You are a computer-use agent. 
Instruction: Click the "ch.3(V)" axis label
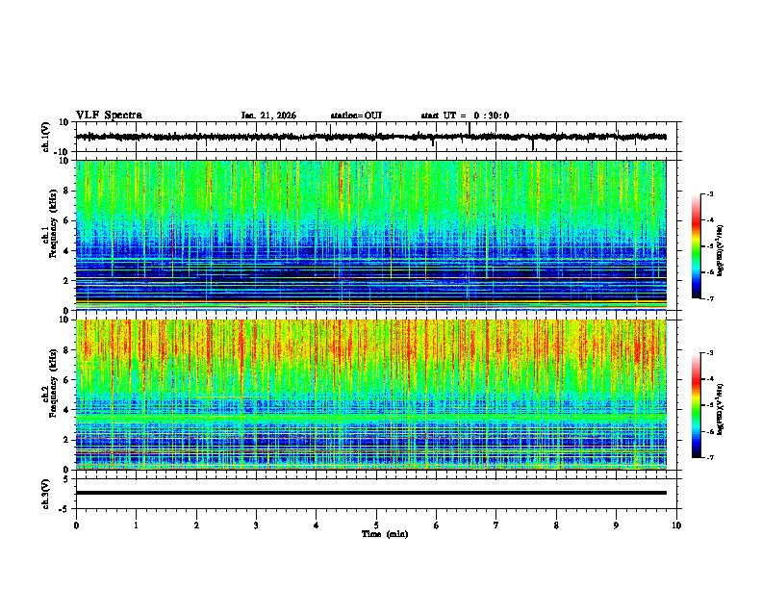(46, 494)
